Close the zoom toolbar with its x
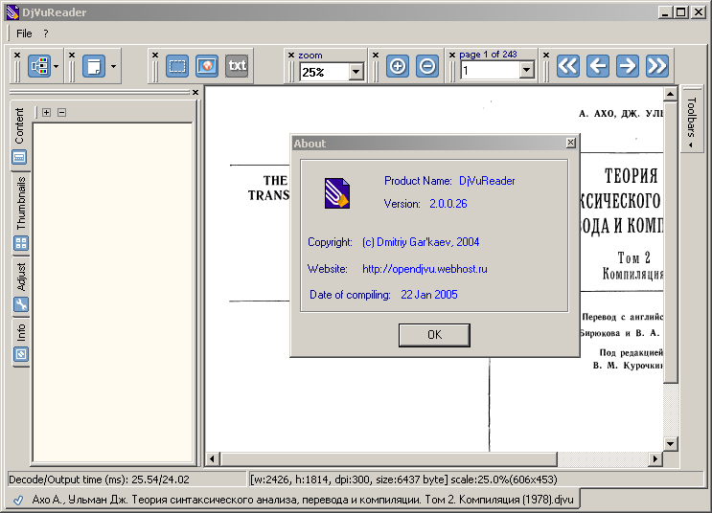The height and width of the screenshot is (513, 712). 291,55
